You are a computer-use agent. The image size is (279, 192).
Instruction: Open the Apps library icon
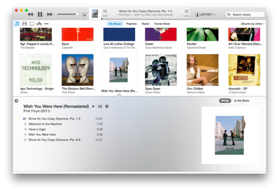click(39, 24)
